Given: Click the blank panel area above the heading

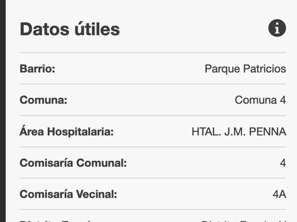Looking at the screenshot, I should pos(153,9).
